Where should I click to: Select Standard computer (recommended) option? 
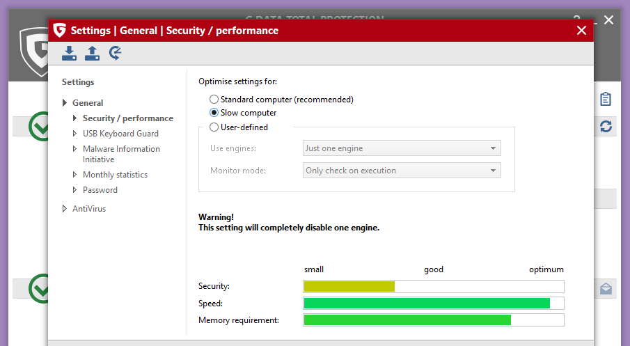click(x=214, y=100)
